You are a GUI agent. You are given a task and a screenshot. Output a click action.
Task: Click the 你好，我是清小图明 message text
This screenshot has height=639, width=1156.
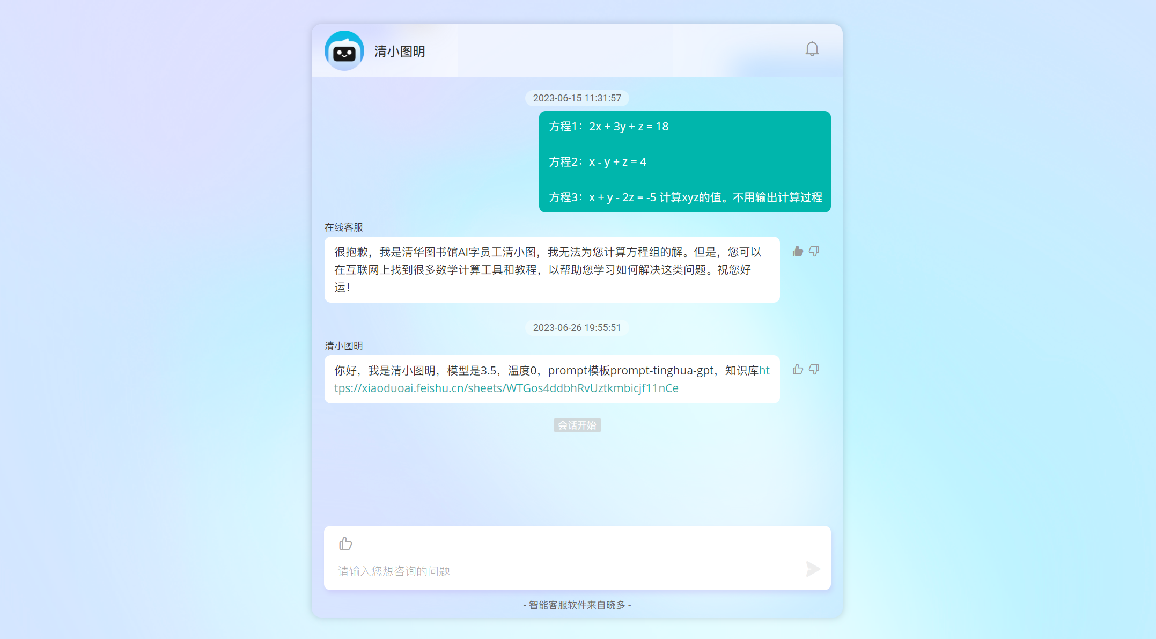pos(552,379)
